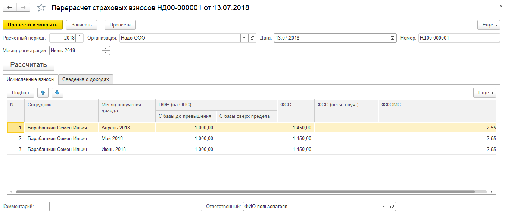
Task: Open the top Еще menu
Action: tap(488, 25)
